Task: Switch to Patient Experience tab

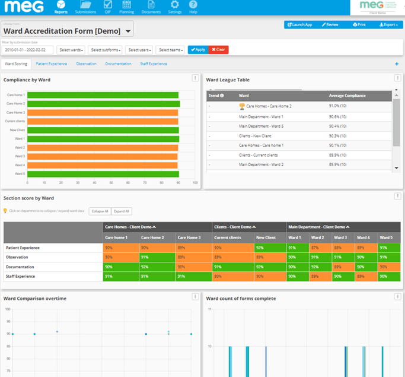Action: pos(52,64)
